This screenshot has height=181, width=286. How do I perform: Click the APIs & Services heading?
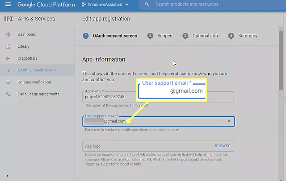tap(36, 19)
